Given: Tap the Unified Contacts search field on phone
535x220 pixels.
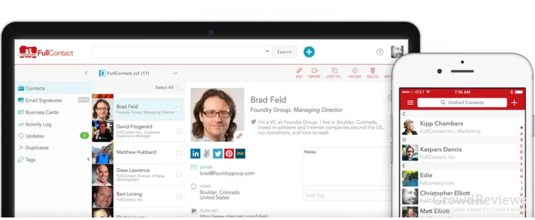Looking at the screenshot, I should (x=462, y=103).
